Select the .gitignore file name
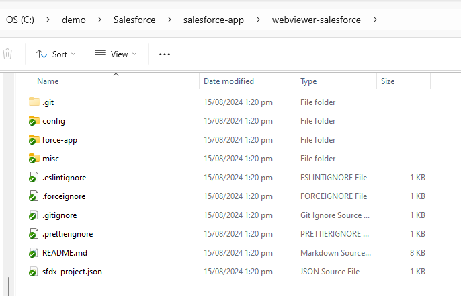 pyautogui.click(x=59, y=215)
